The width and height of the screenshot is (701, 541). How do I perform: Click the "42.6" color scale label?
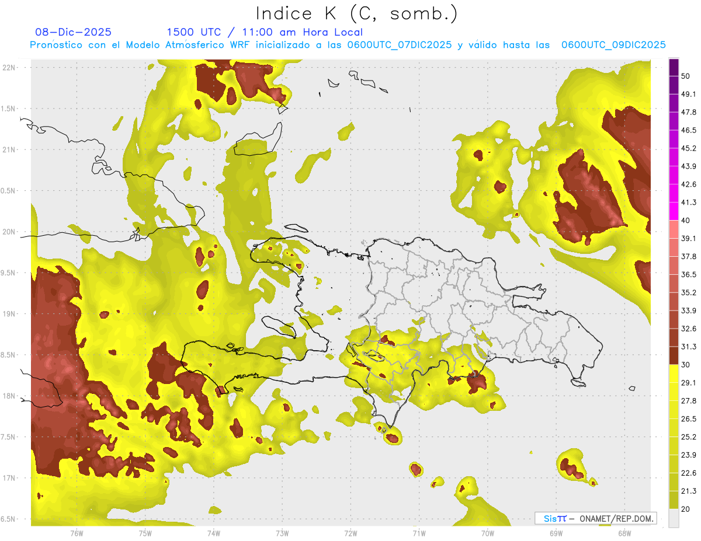[689, 184]
